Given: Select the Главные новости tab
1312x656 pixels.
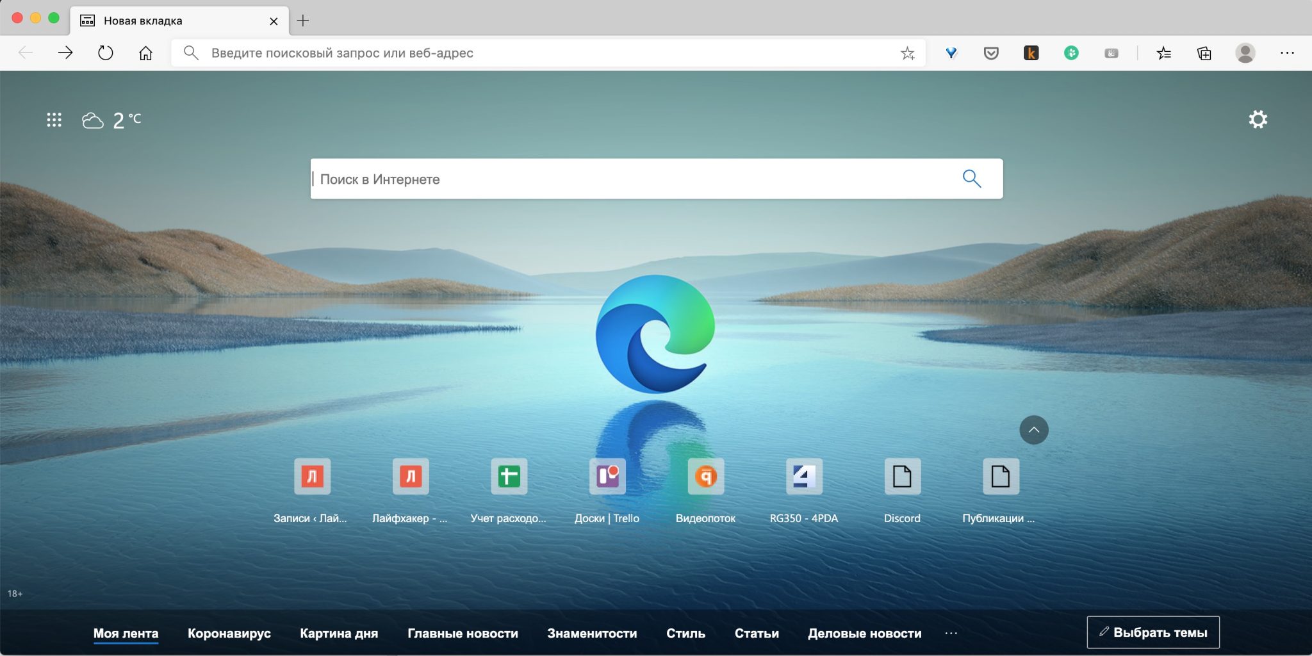Looking at the screenshot, I should pos(463,633).
